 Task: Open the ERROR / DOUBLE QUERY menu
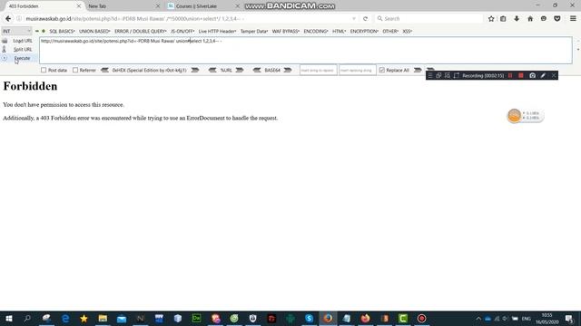(141, 31)
